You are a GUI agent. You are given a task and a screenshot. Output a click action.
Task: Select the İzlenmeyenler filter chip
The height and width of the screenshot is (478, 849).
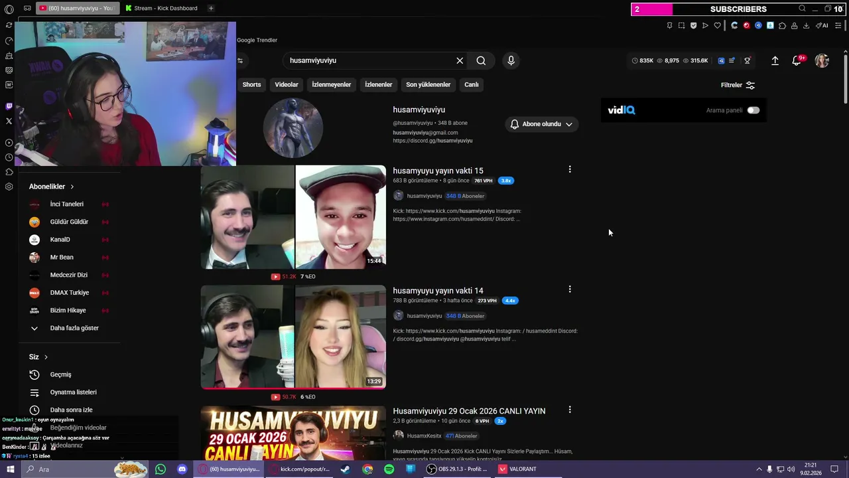pos(332,84)
